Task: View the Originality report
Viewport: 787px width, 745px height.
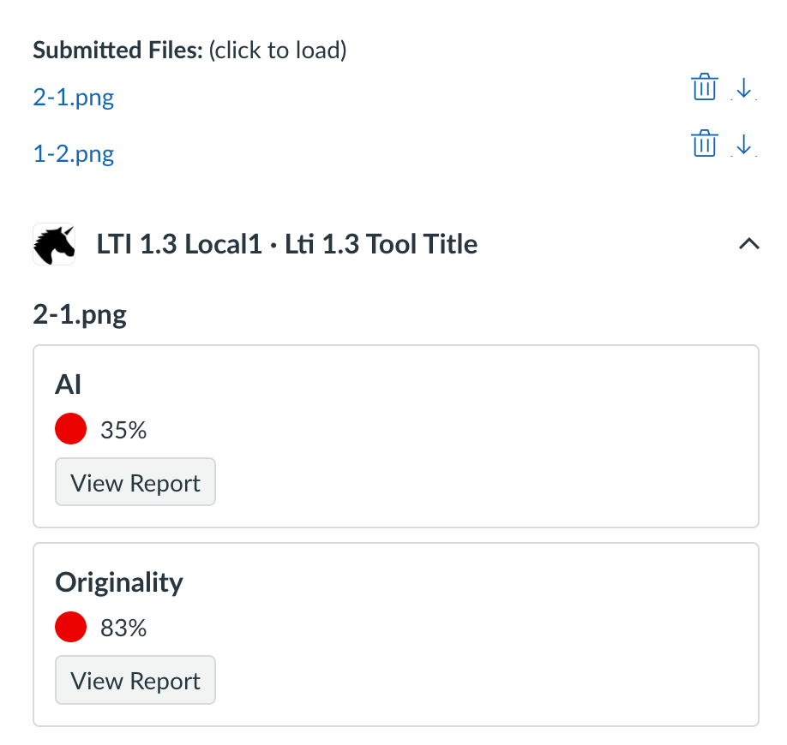Action: 135,679
